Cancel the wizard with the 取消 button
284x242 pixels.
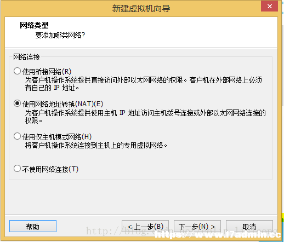point(249,226)
